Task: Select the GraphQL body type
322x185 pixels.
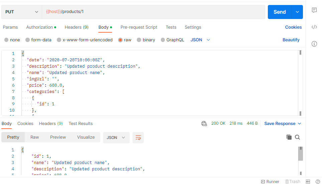Action: (x=173, y=40)
